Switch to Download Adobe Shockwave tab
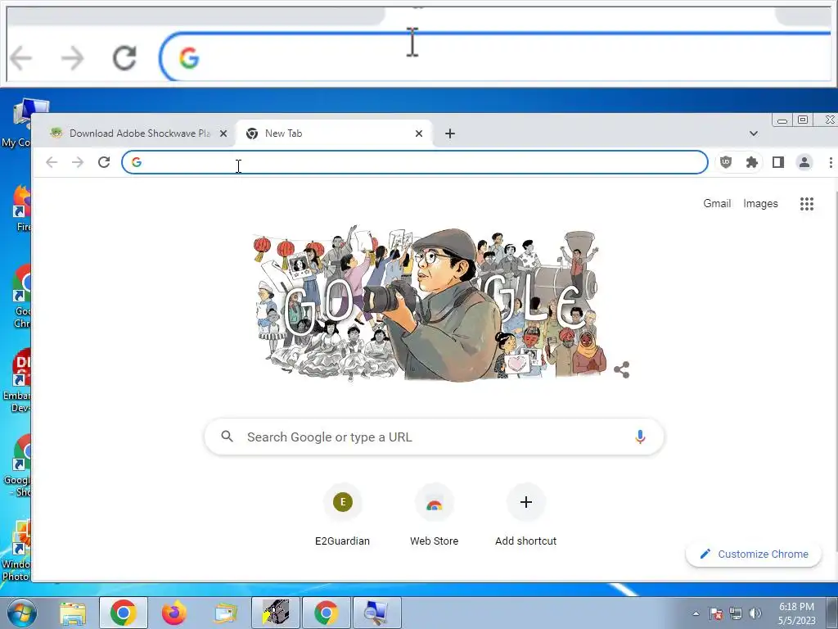 click(x=133, y=133)
